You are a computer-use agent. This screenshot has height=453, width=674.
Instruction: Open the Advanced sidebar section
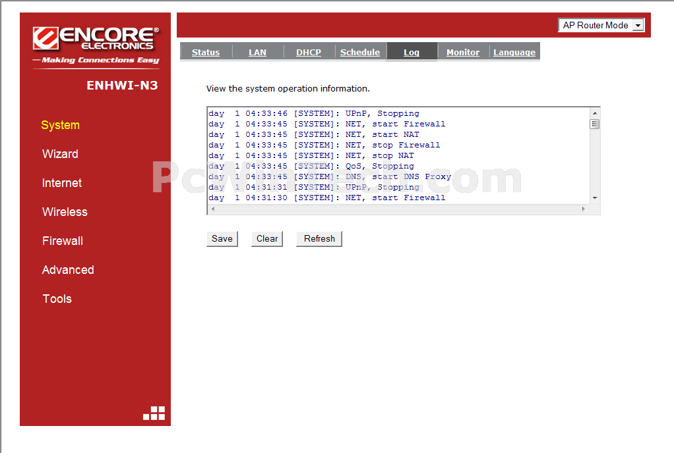pos(68,270)
